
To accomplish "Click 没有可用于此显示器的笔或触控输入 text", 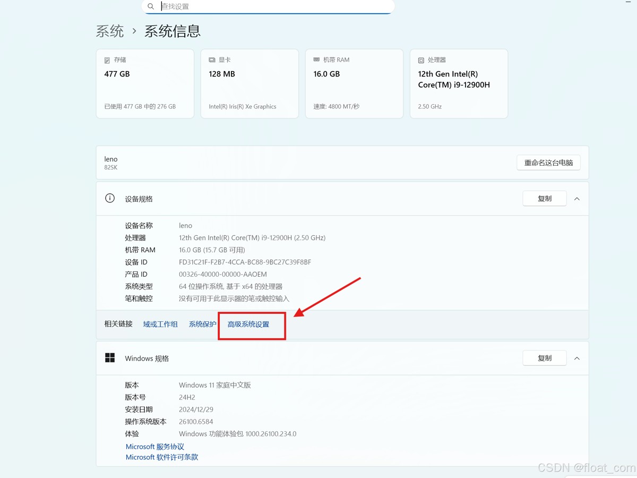I will coord(234,299).
